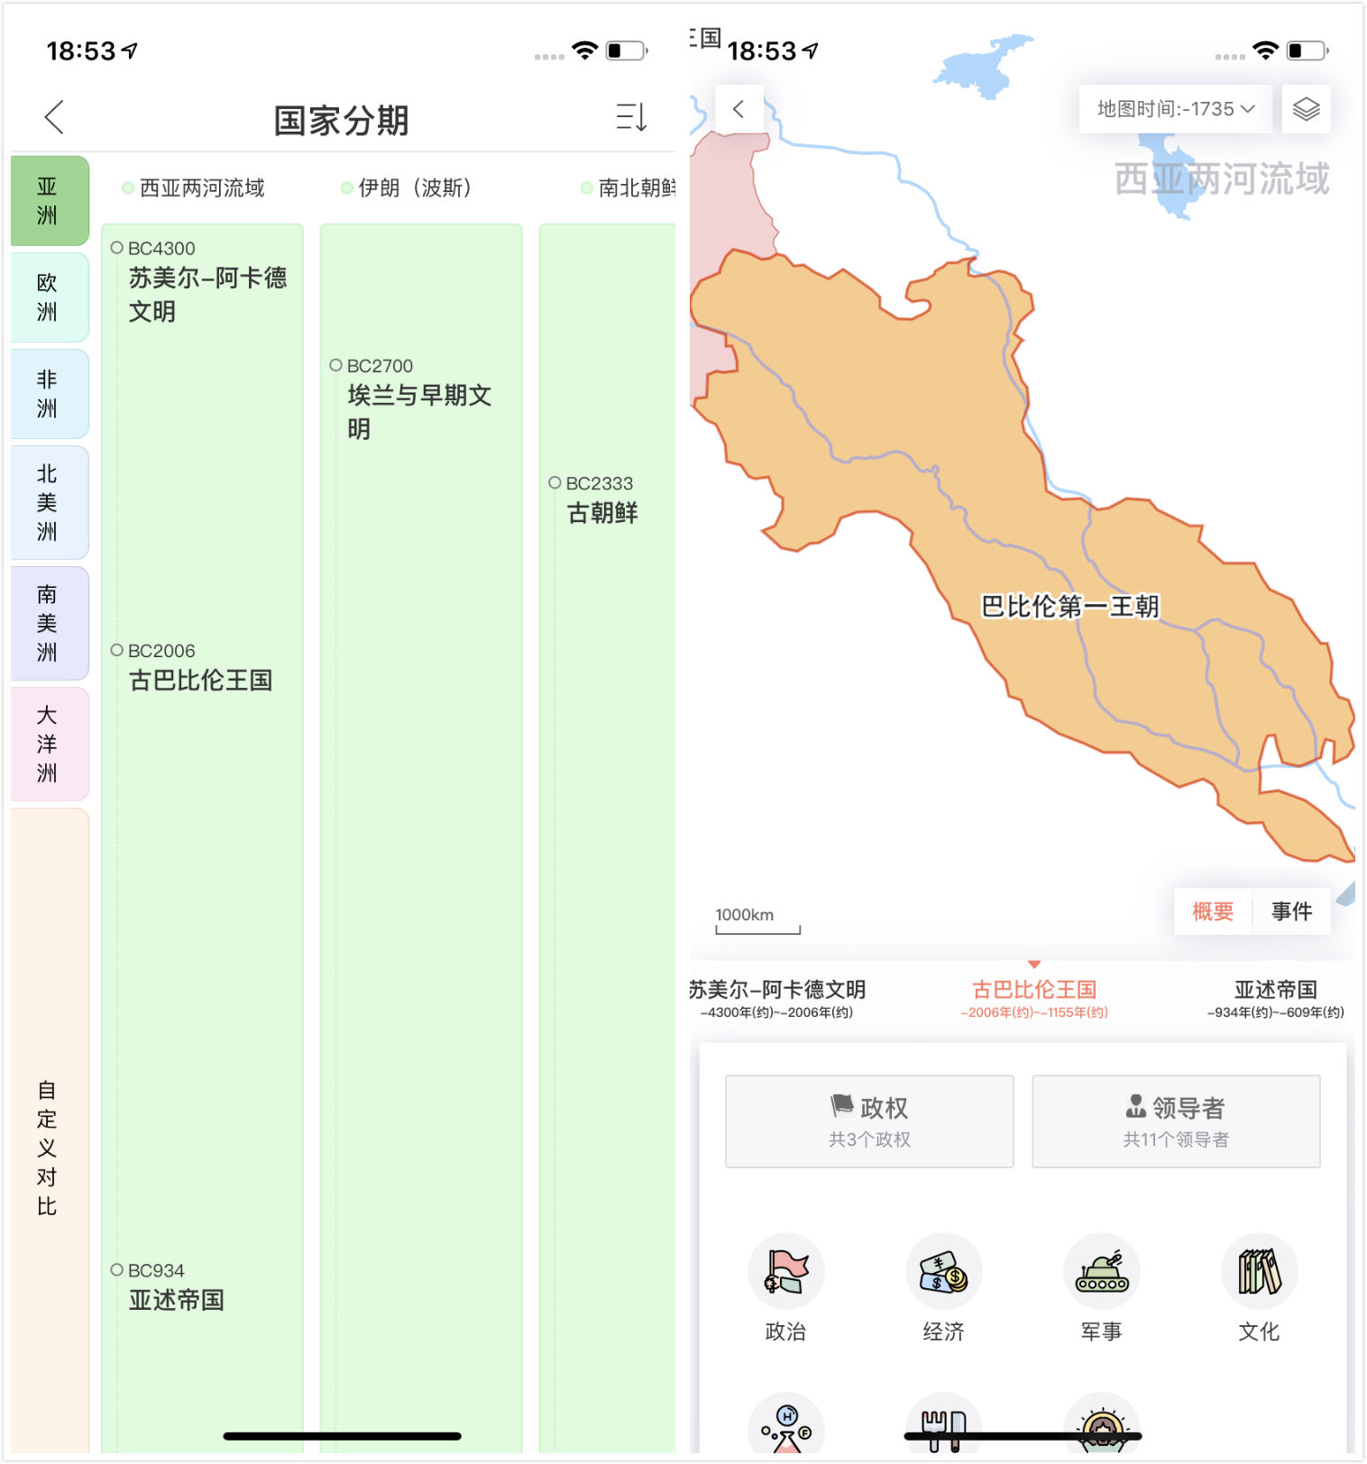The height and width of the screenshot is (1464, 1367).
Task: Select the 大洋洲 continent tab
Action: pos(50,744)
